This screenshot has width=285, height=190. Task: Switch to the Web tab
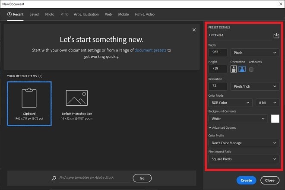tap(108, 14)
